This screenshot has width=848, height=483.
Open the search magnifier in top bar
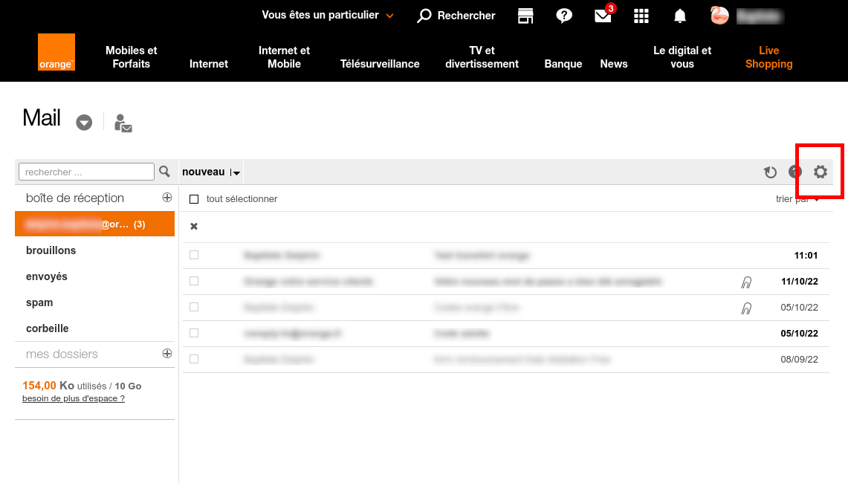424,16
